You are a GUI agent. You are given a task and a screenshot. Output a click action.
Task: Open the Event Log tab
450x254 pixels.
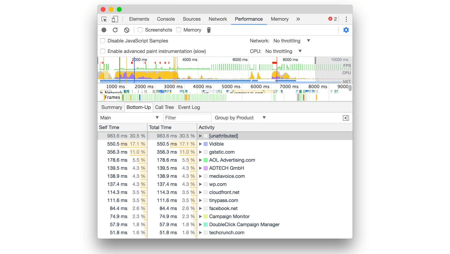(189, 107)
